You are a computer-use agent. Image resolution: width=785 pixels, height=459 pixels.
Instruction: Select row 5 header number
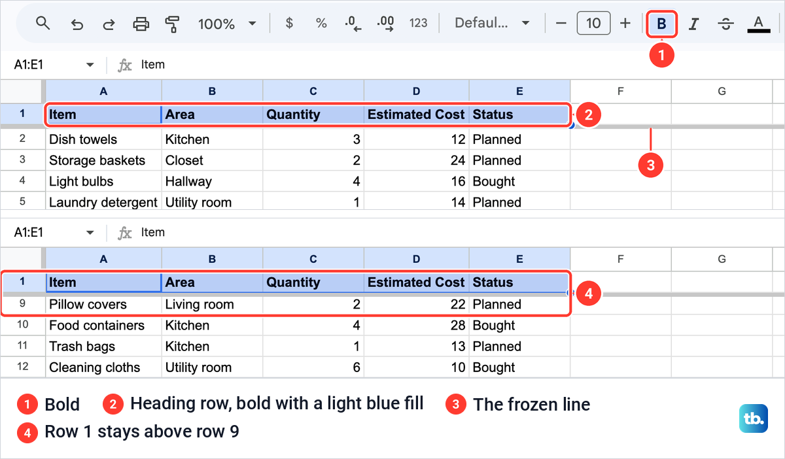[x=22, y=201]
